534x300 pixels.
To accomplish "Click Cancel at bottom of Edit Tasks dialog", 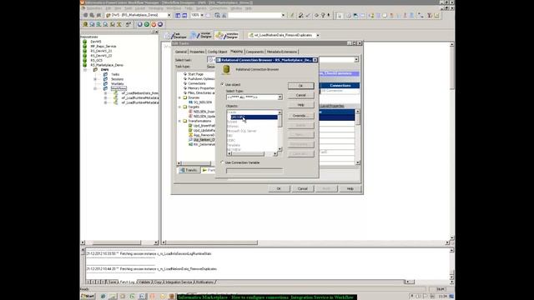I will [302, 189].
